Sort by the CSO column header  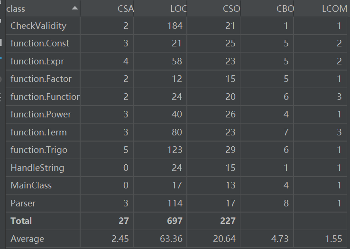point(231,9)
